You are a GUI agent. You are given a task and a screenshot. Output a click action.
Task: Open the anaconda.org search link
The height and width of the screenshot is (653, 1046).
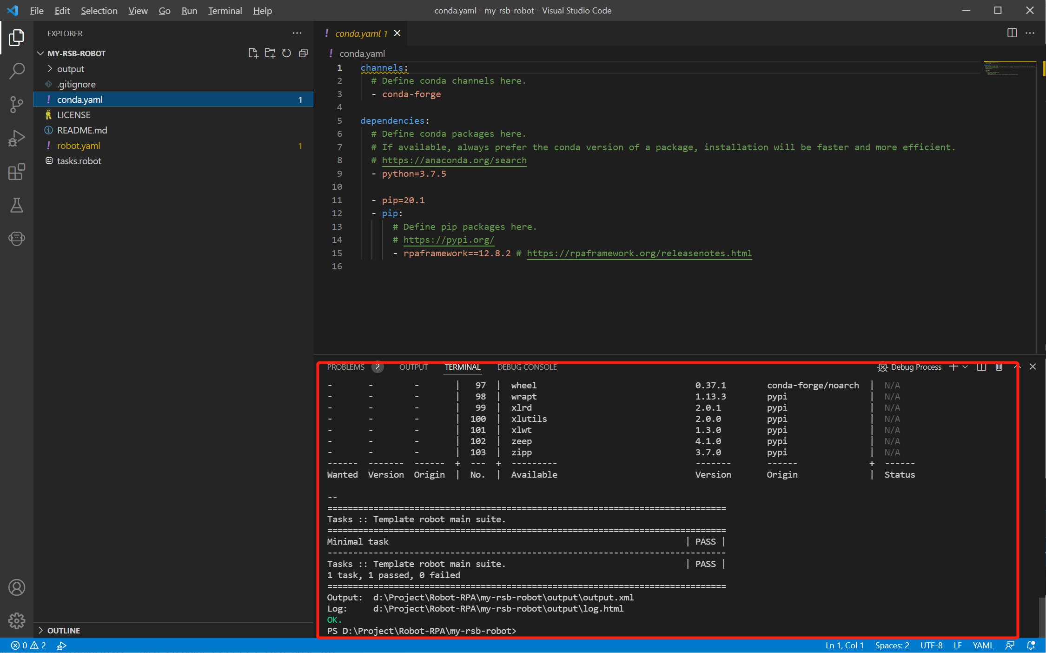pyautogui.click(x=454, y=160)
